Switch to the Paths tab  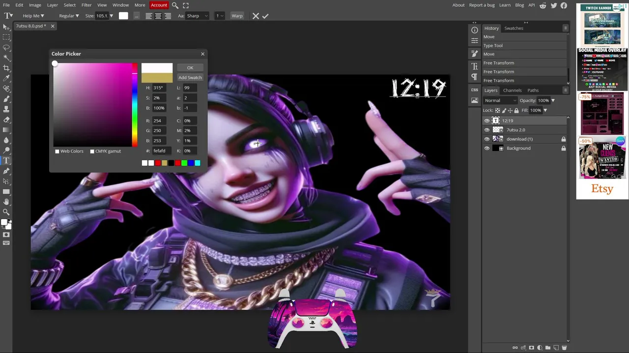point(533,90)
